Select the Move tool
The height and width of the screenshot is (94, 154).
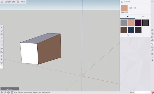click(2, 56)
